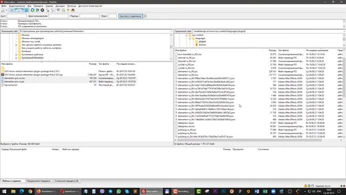Collapse the languages remote folder
Viewport: 346px width, 195px height.
point(190,38)
